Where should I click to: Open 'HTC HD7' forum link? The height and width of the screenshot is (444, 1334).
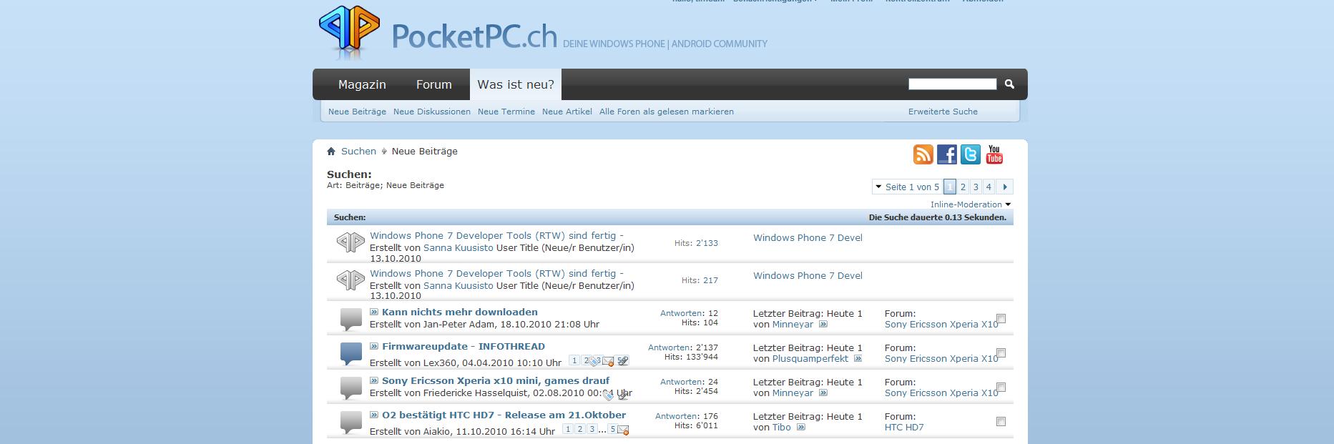tap(904, 428)
